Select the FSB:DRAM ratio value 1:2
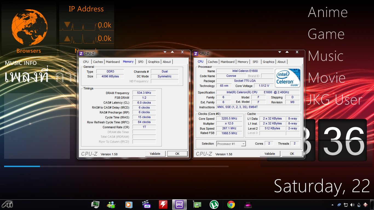 click(x=144, y=98)
